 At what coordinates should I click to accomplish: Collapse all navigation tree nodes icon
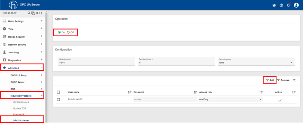point(37,13)
